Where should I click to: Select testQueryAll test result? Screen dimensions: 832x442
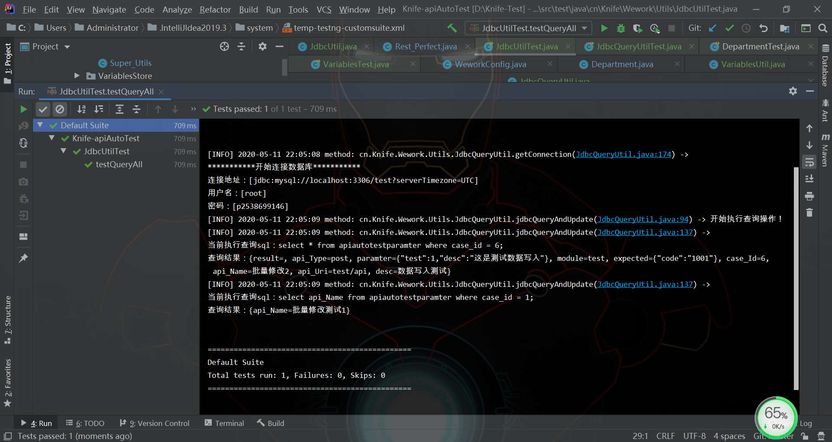click(x=119, y=164)
